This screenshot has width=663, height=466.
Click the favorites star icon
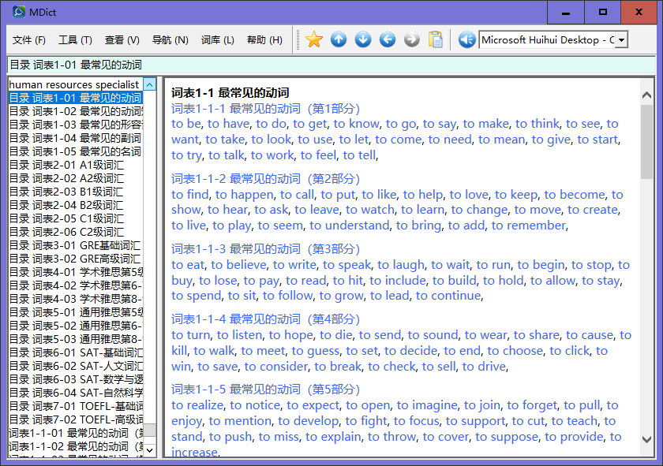(314, 39)
